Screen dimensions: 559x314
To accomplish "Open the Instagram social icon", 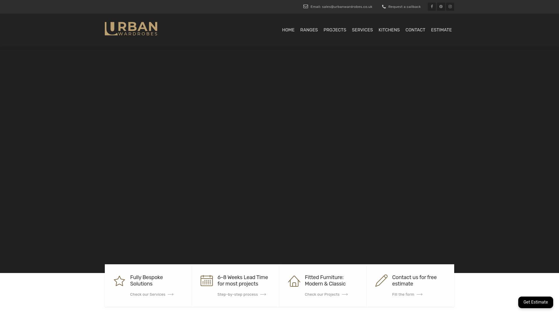I will pyautogui.click(x=450, y=7).
